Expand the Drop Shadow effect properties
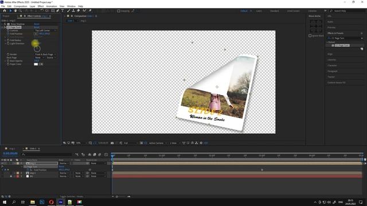This screenshot has width=367, height=206. tap(2, 24)
